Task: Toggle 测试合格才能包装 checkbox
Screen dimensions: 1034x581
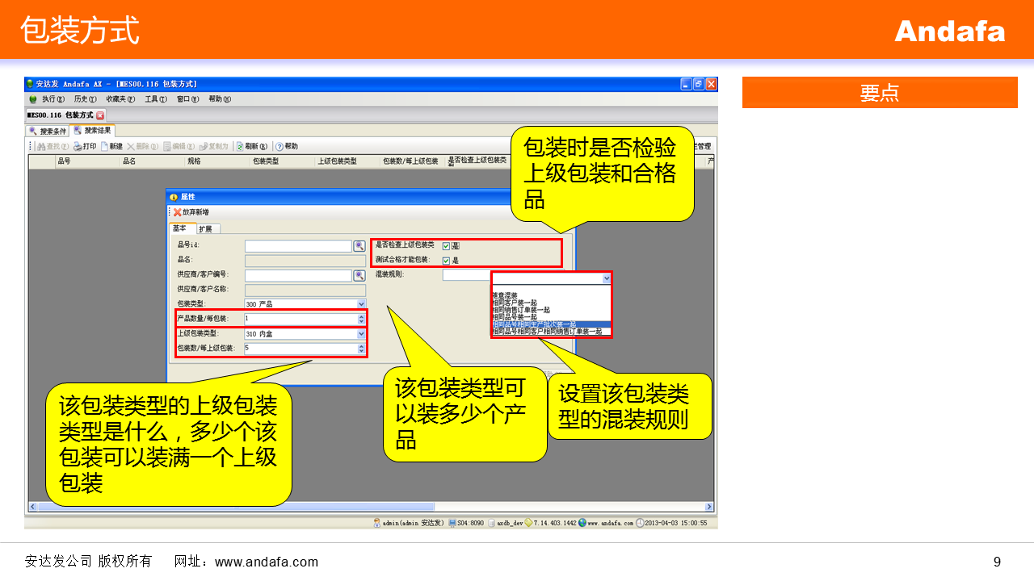Action: (x=446, y=261)
